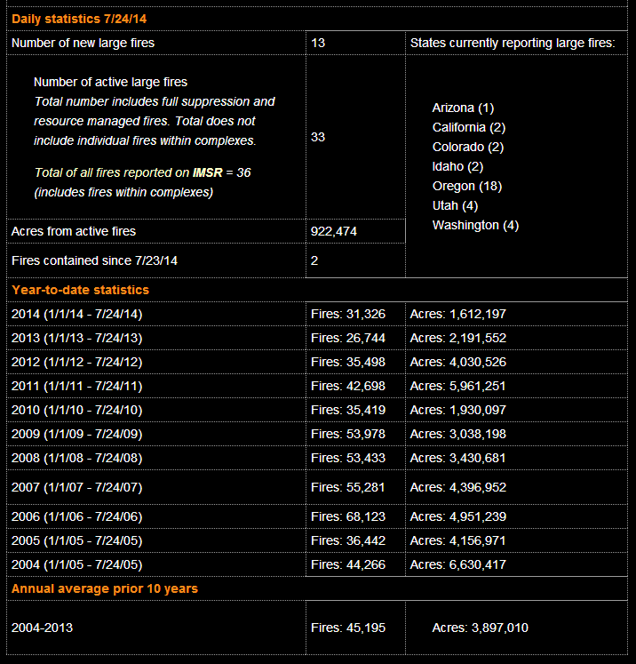Click the Colorado (2) state entry
The image size is (636, 664).
point(468,147)
